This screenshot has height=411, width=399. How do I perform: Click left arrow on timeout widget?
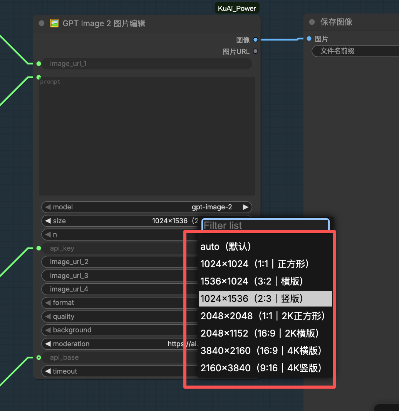pyautogui.click(x=48, y=371)
